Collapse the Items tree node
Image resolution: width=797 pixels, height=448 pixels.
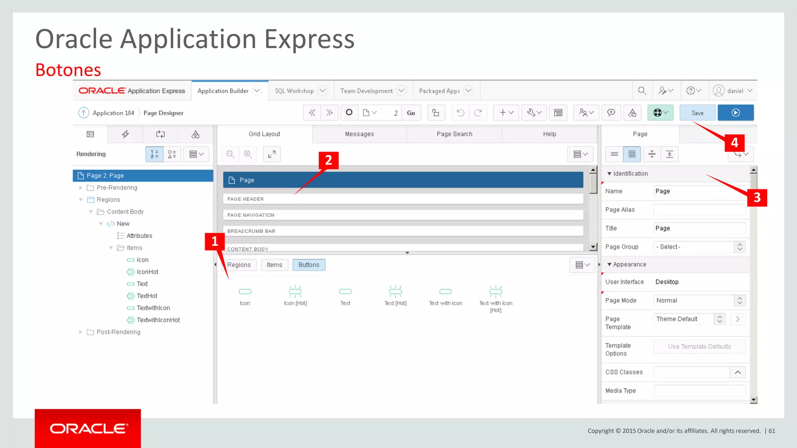[111, 248]
